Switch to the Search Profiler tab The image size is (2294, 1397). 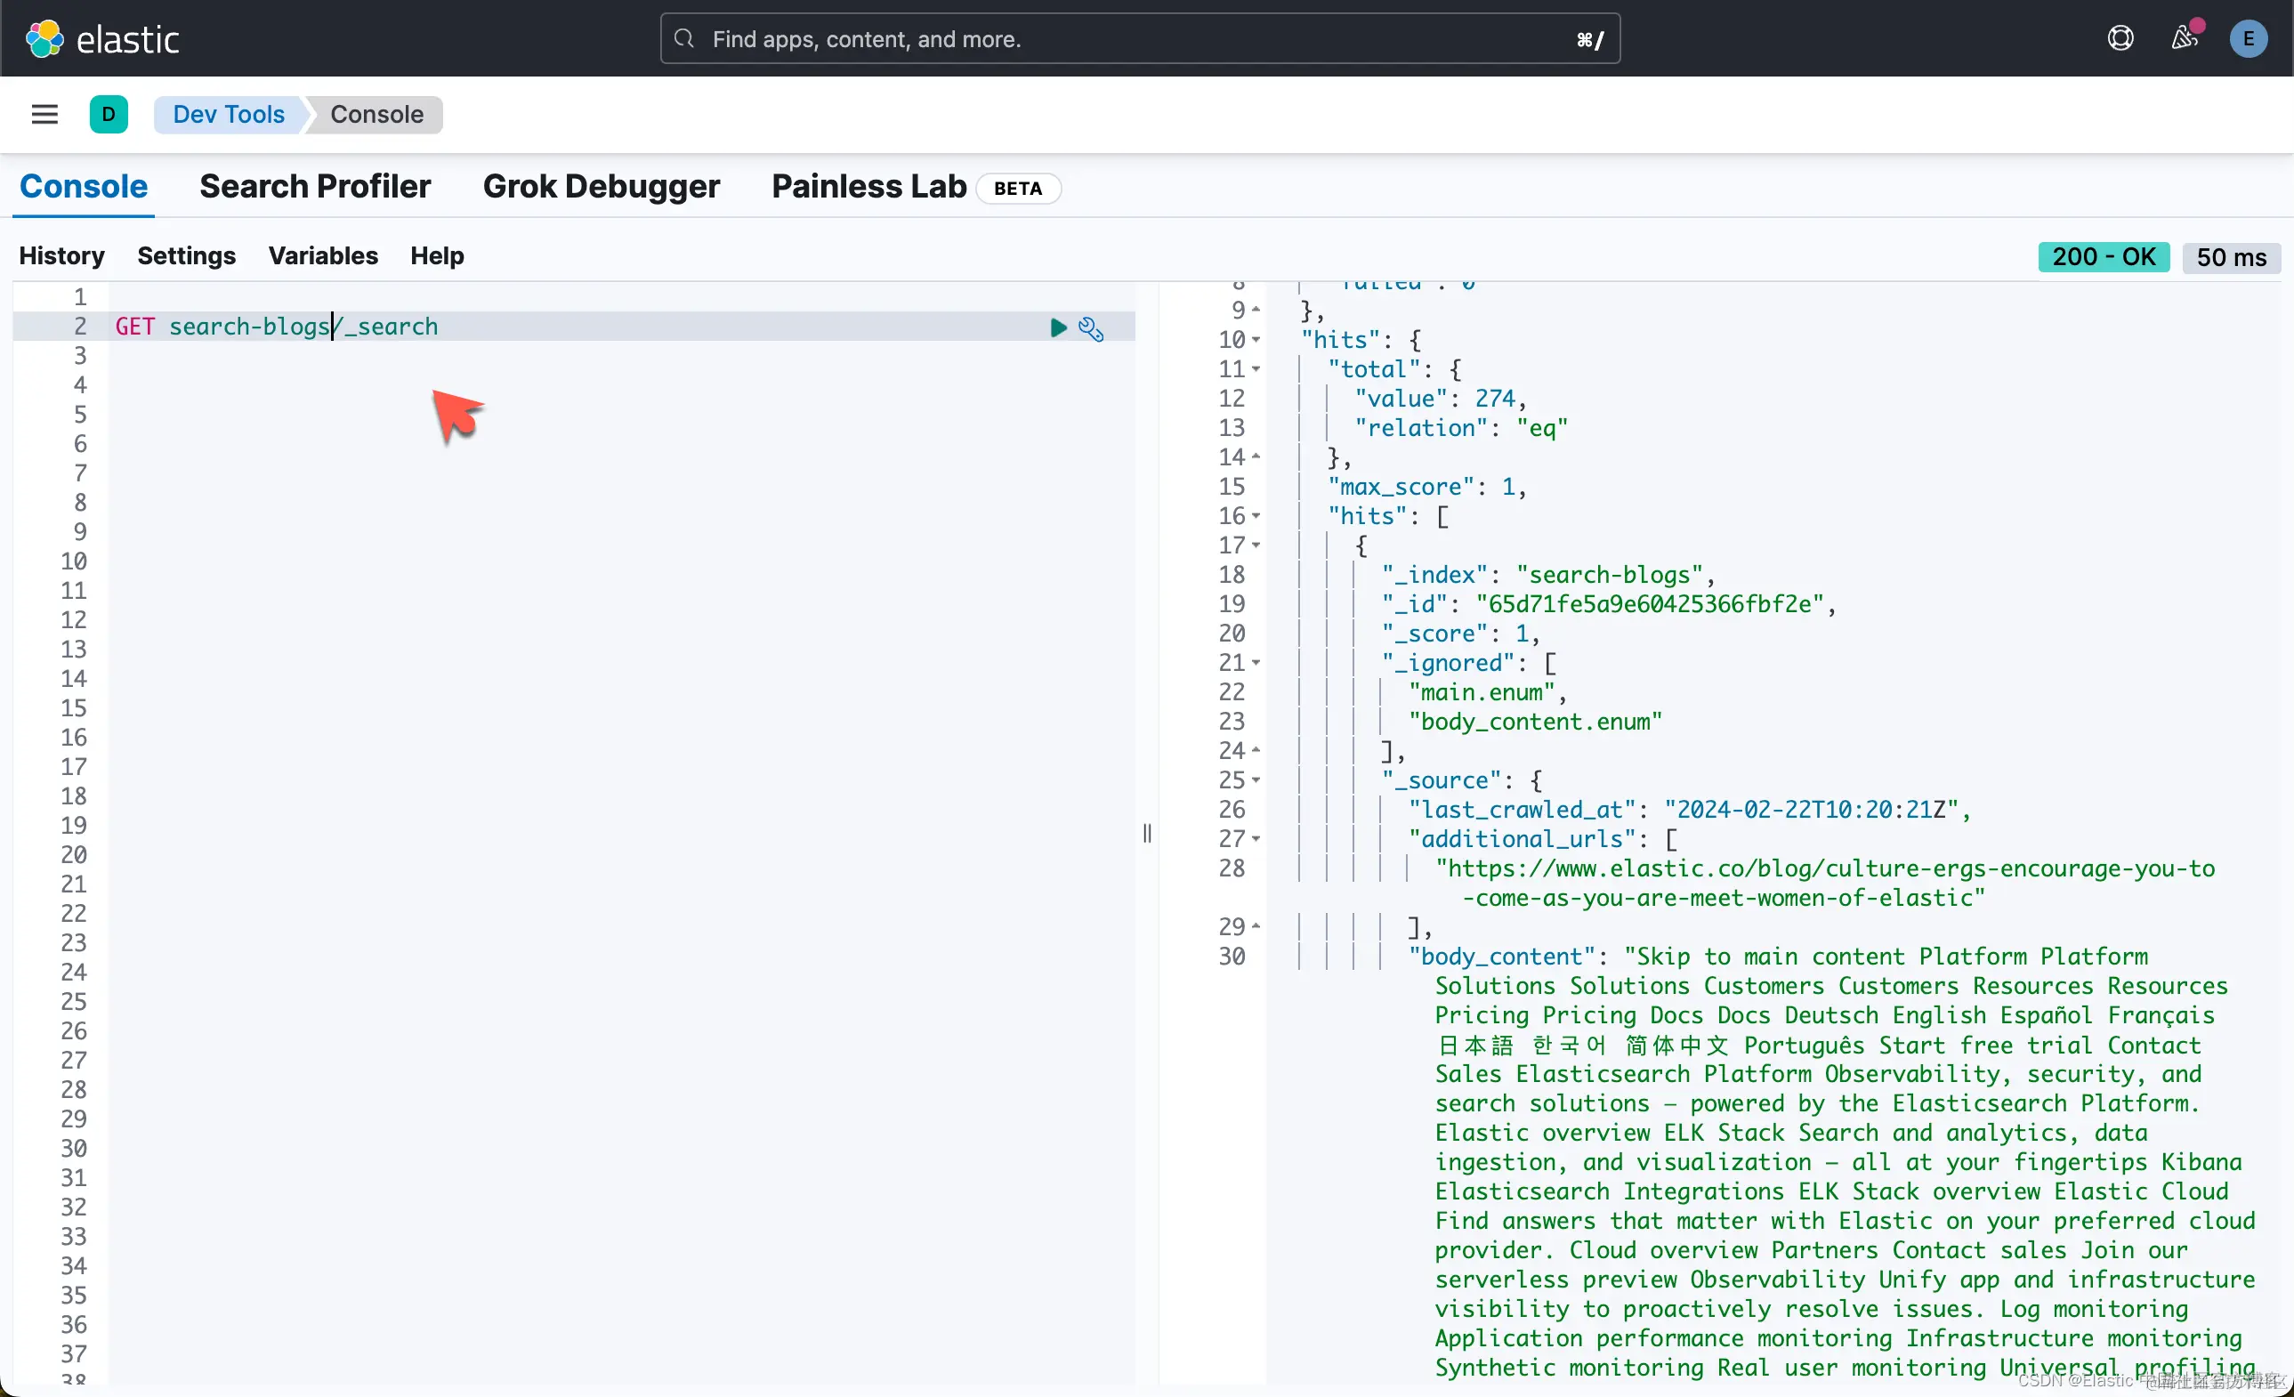tap(315, 187)
